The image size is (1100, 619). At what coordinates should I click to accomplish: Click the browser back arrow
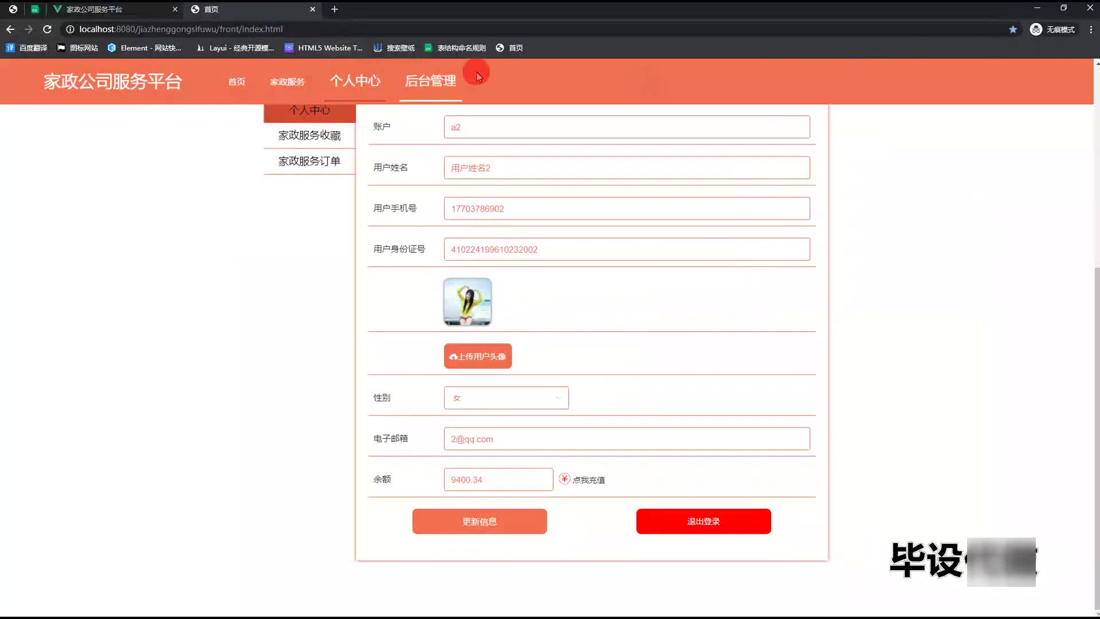(10, 29)
